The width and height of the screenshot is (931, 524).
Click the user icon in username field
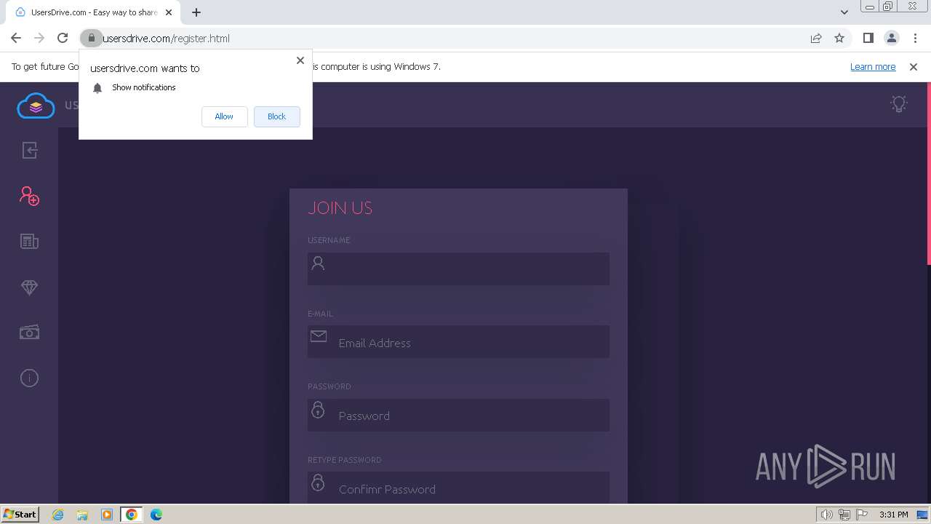click(318, 263)
